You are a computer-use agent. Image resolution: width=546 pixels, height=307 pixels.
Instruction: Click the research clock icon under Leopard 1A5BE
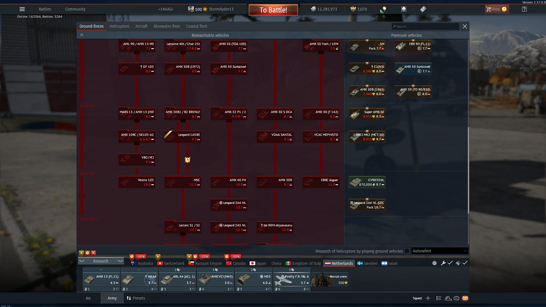tap(187, 160)
